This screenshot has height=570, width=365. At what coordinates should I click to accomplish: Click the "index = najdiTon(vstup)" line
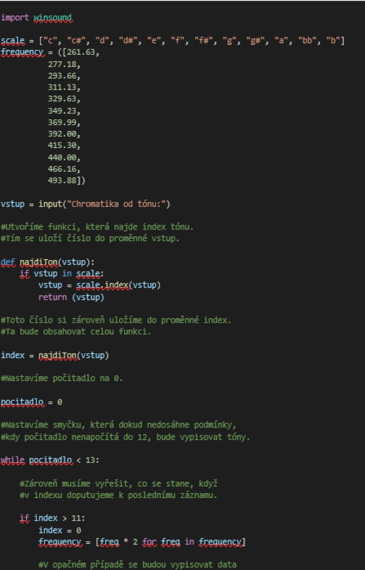[55, 356]
